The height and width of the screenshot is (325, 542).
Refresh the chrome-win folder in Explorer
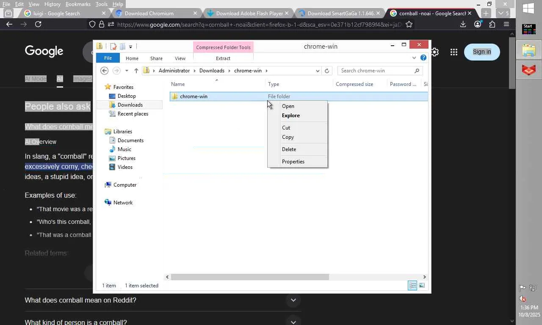[327, 71]
